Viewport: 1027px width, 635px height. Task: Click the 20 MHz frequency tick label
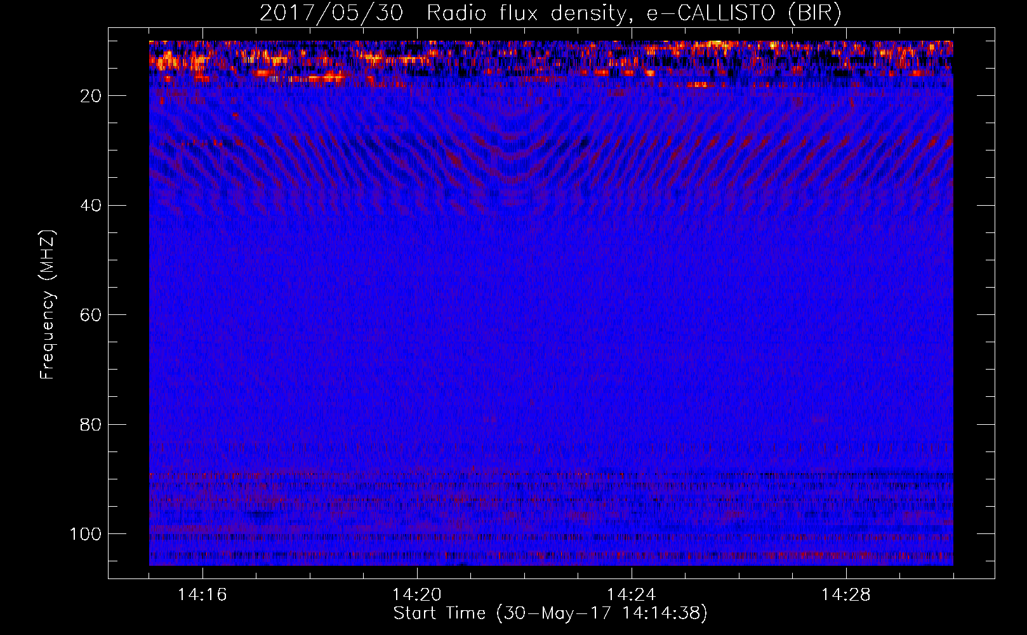pyautogui.click(x=91, y=96)
